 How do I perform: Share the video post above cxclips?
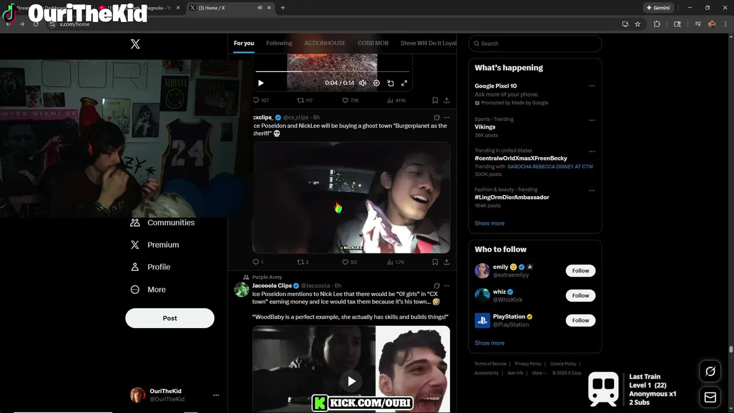pos(447,100)
